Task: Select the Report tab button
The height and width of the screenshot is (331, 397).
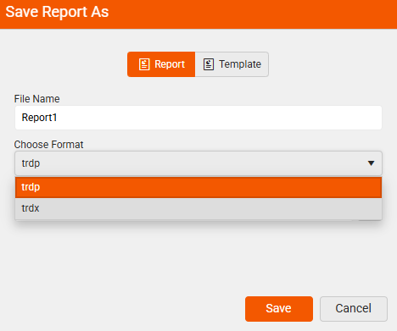Action: click(x=161, y=64)
